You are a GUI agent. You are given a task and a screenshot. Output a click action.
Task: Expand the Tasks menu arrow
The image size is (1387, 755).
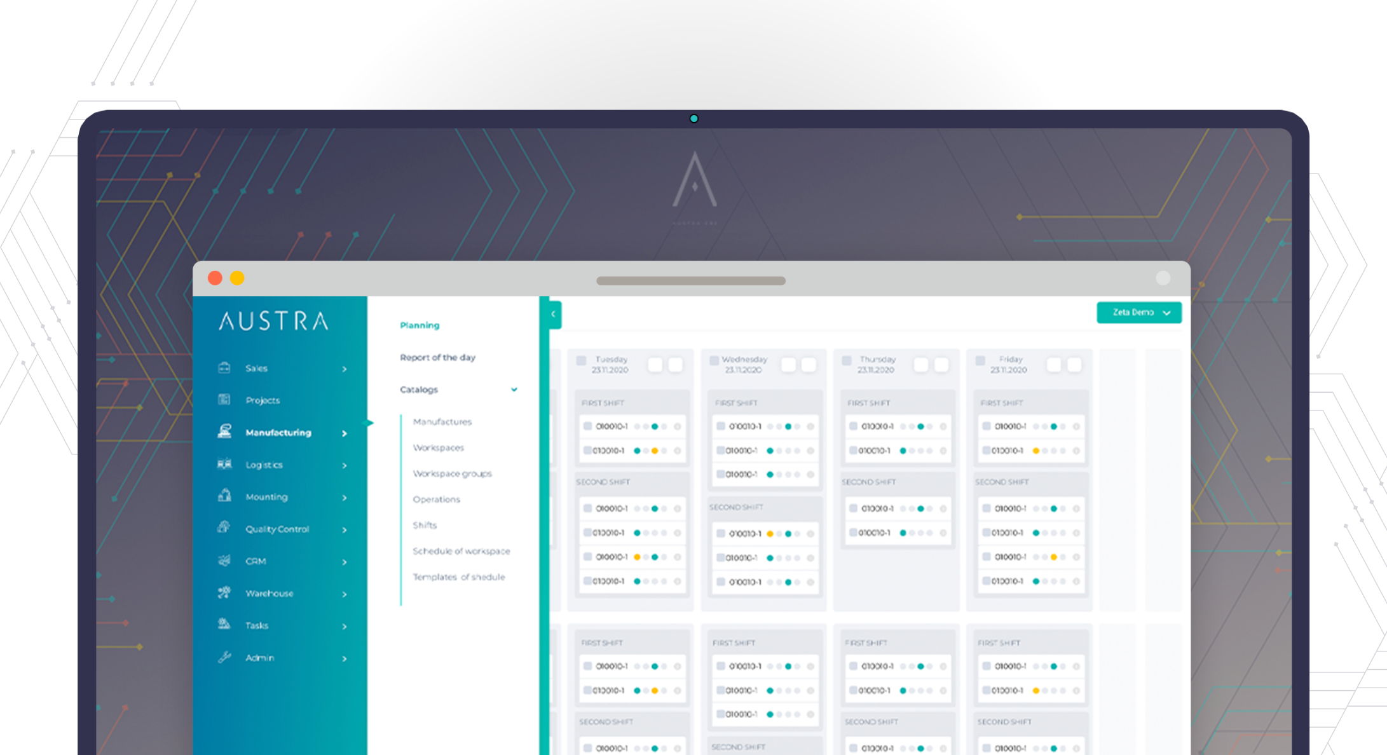[345, 626]
